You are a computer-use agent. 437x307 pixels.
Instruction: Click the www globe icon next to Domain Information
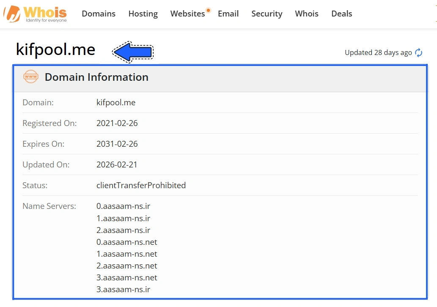[x=30, y=77]
